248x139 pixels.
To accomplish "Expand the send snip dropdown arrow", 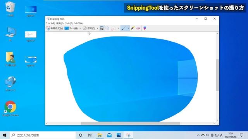I will [x=118, y=28].
